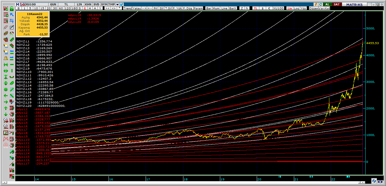Screen dimensions: 386x186
Task: Click the Prl parallel line button
Action: [156, 8]
